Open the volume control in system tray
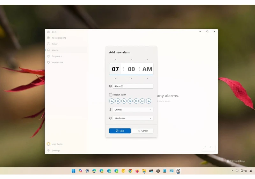This screenshot has height=179, width=255. 246,171
